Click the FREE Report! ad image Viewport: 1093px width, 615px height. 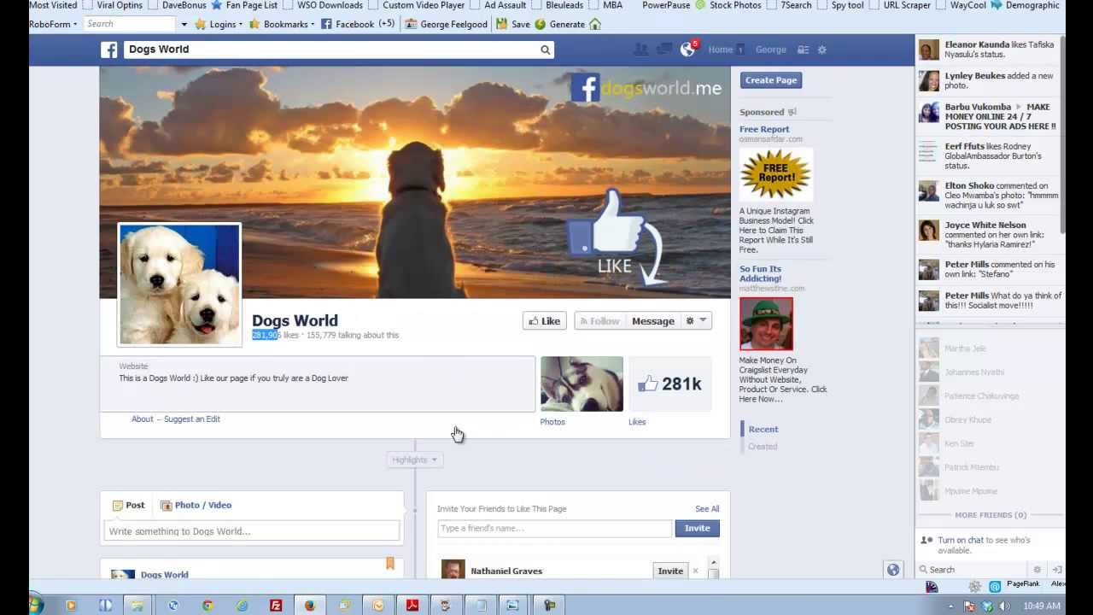click(x=775, y=174)
